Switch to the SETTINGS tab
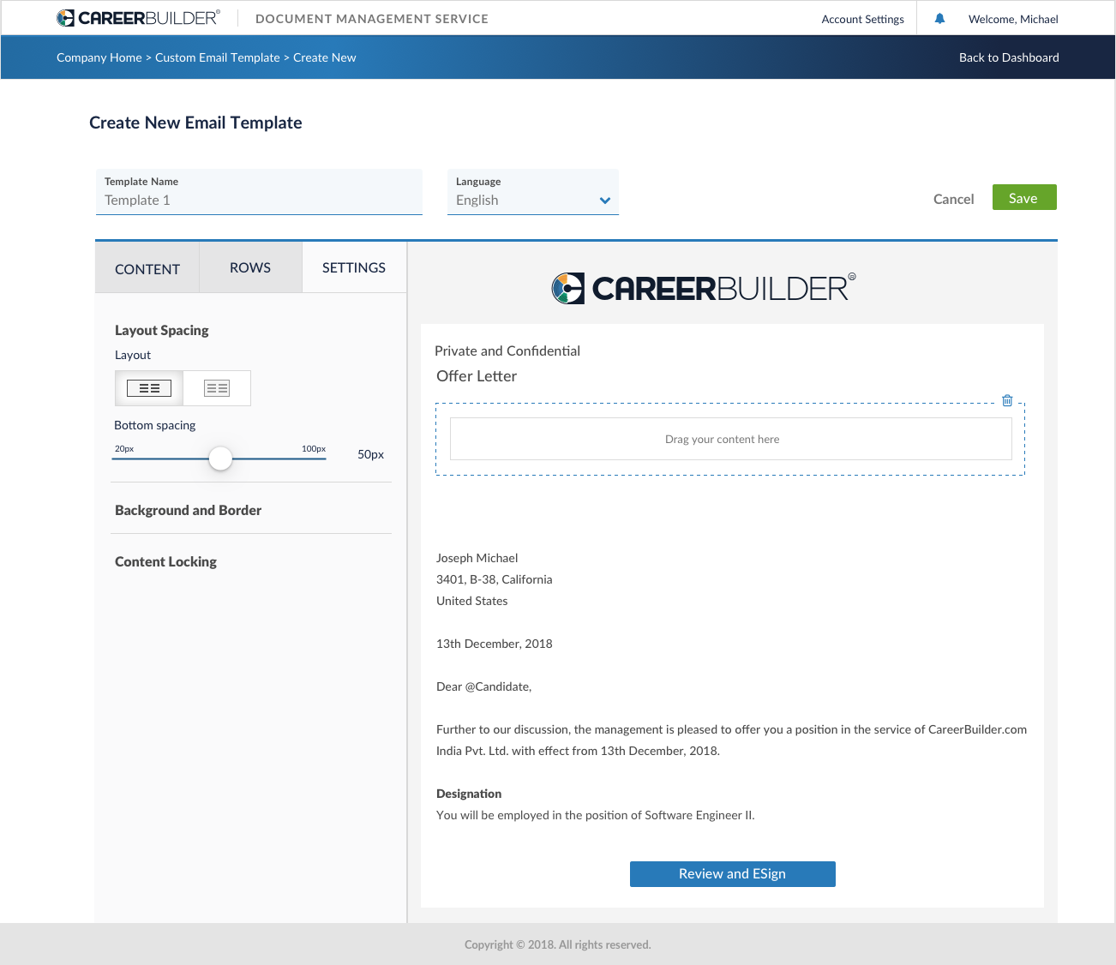Screen dimensions: 1116x965 click(354, 267)
